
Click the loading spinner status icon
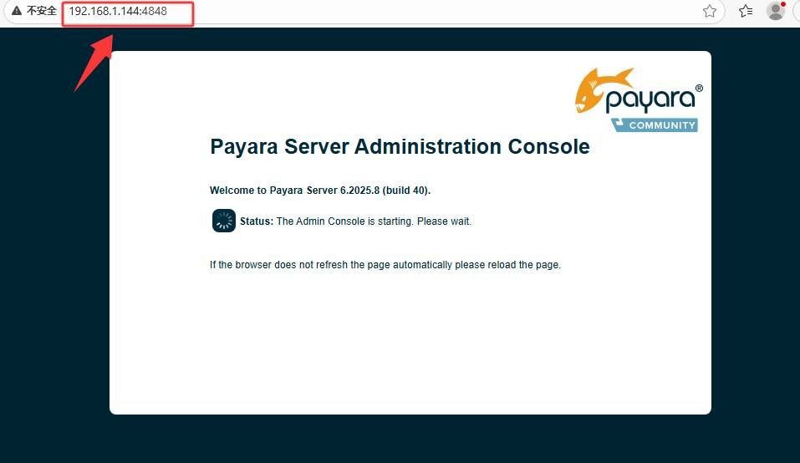(x=223, y=221)
